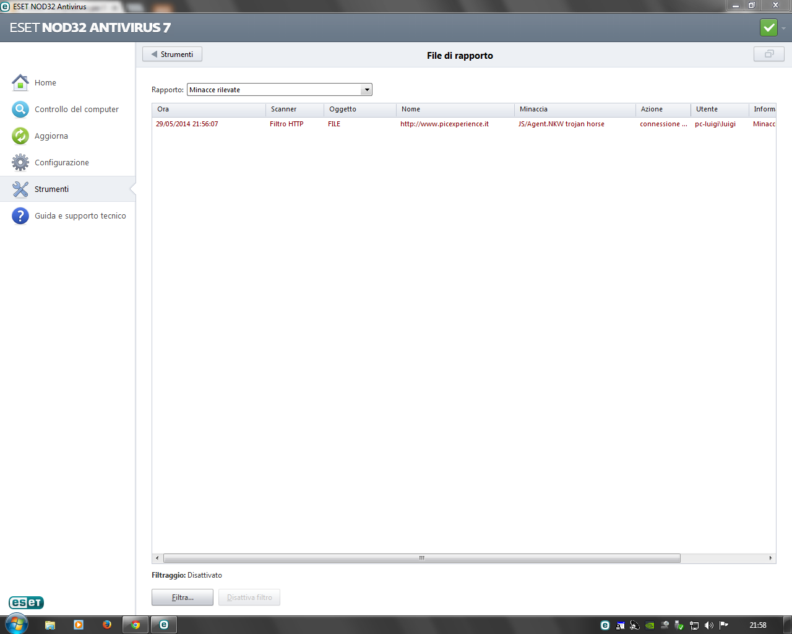Sort the log by Ora column

point(209,110)
